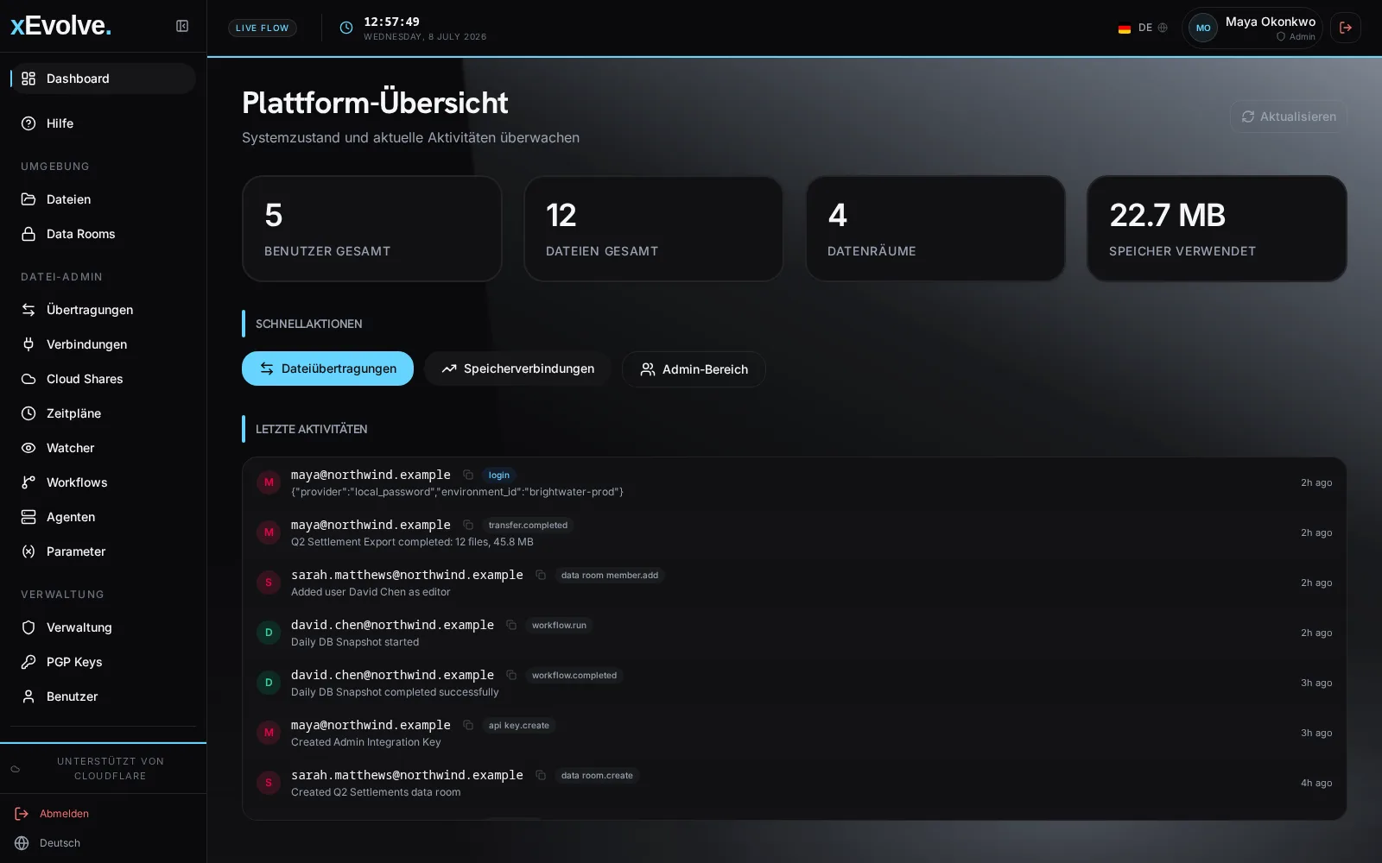Click the Cloudflare cloud icon in footer
Screen dimensions: 1382x863
15,769
